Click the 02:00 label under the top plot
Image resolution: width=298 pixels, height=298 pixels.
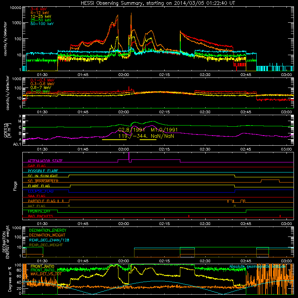(124, 75)
